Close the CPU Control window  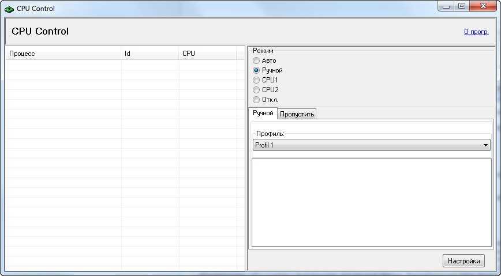(484, 6)
